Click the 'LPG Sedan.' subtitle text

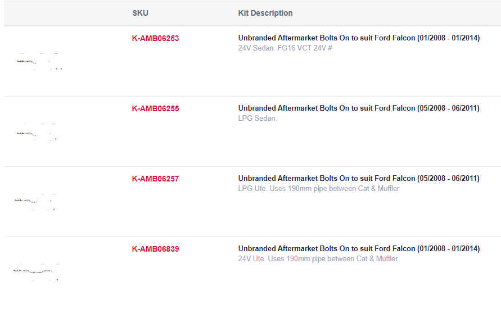click(x=258, y=119)
